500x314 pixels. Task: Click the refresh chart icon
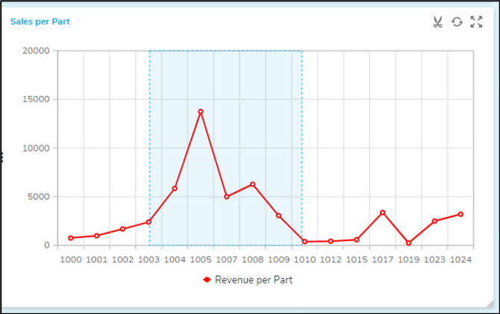pyautogui.click(x=457, y=22)
